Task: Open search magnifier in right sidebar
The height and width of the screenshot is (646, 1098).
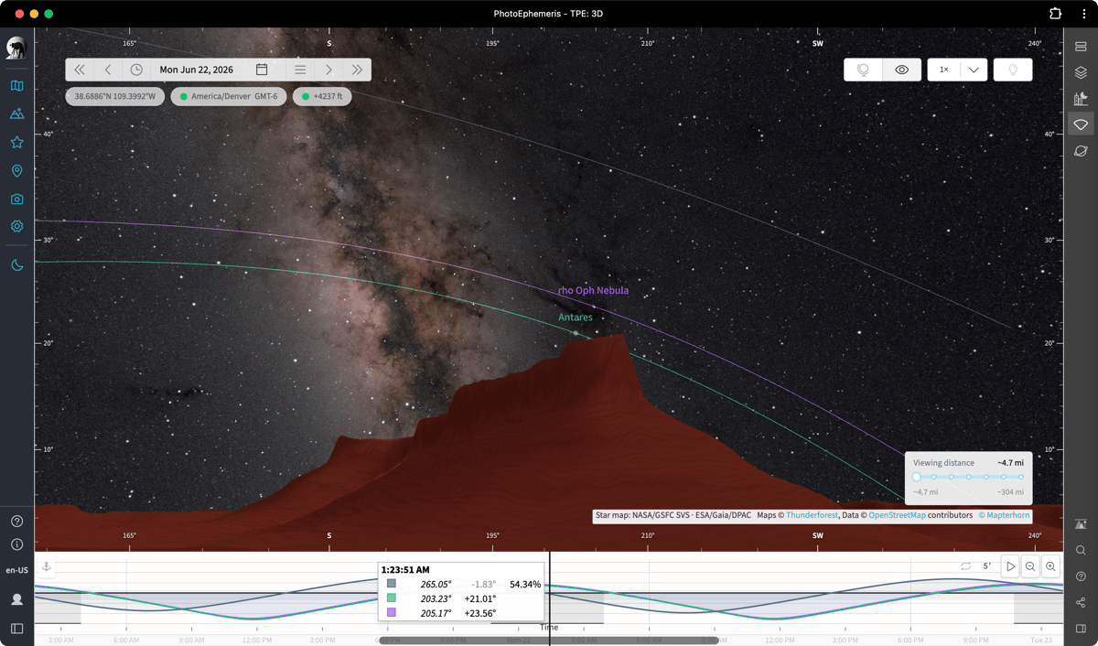Action: coord(1081,551)
